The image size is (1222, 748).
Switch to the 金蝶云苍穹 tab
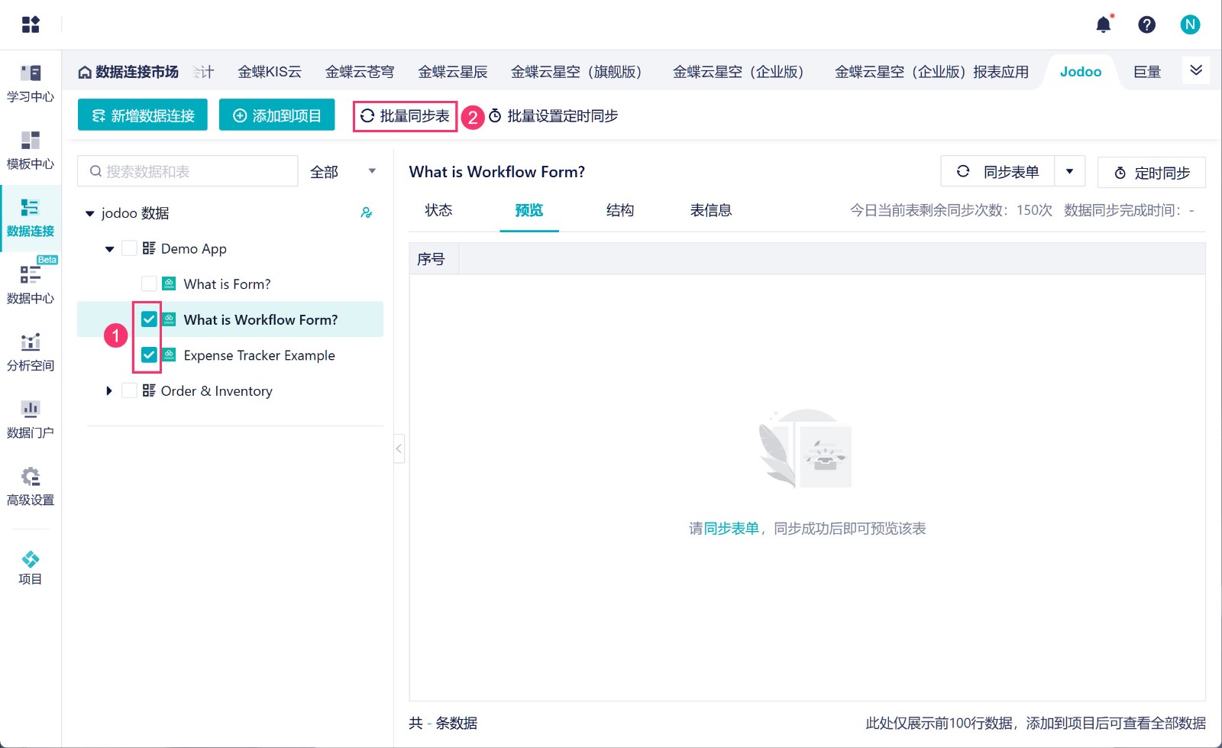click(x=360, y=72)
